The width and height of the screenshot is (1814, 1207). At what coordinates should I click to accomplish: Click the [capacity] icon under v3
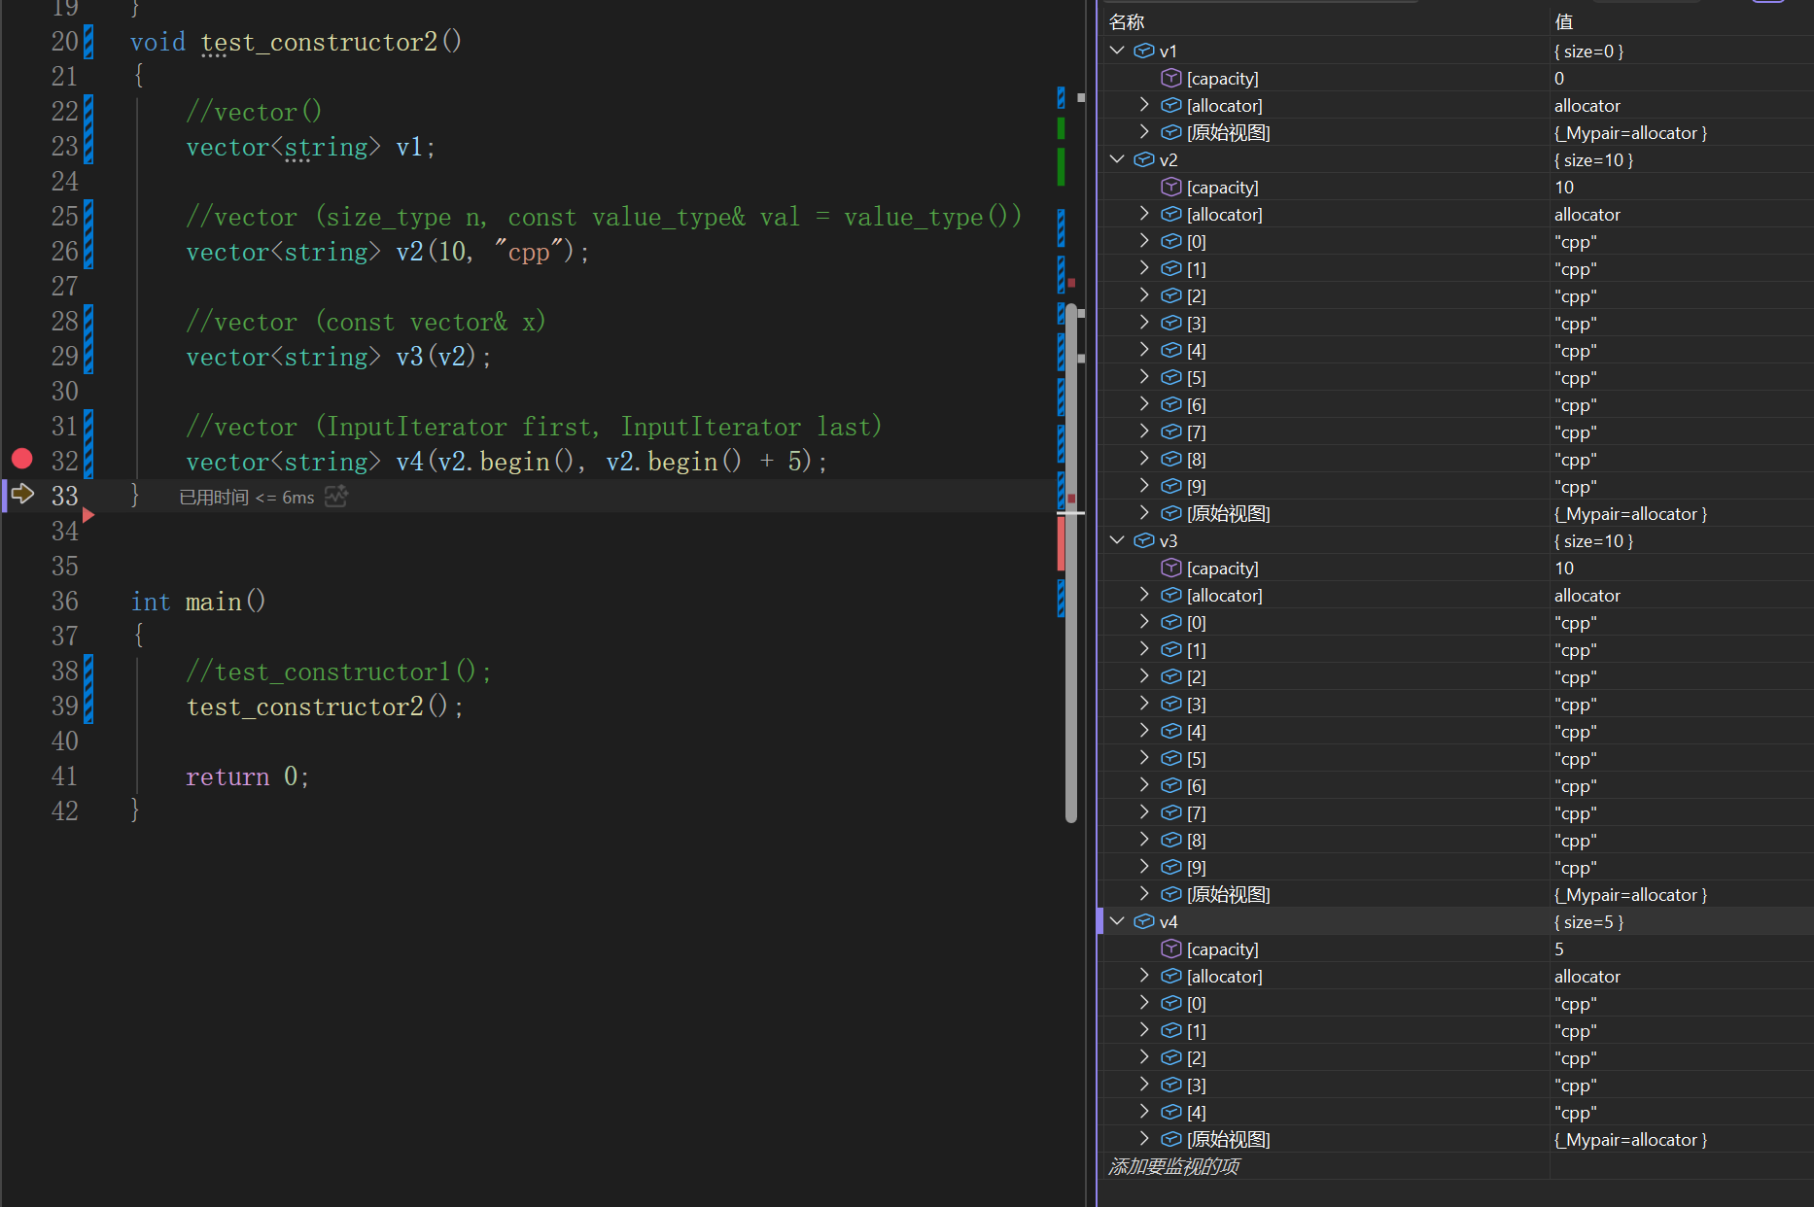(1171, 568)
